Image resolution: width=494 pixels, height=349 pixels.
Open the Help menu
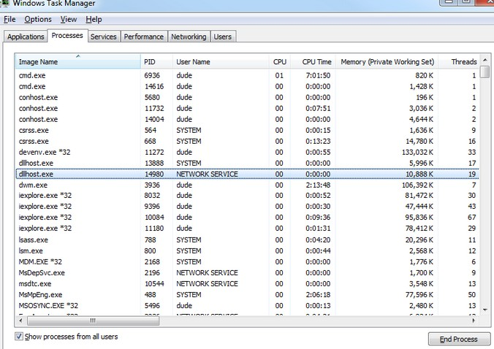[x=94, y=20]
